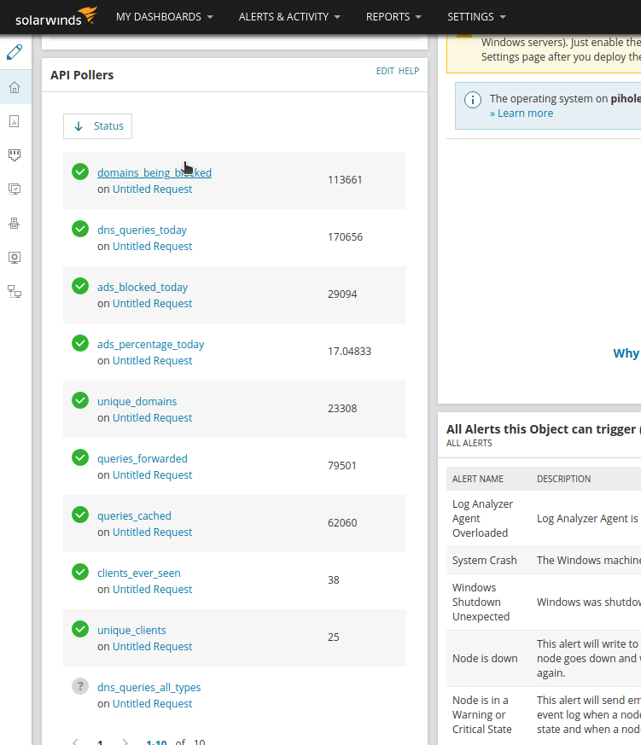Viewport: 641px width, 745px height.
Task: Click green status icon for queries_cached
Action: pyautogui.click(x=80, y=515)
